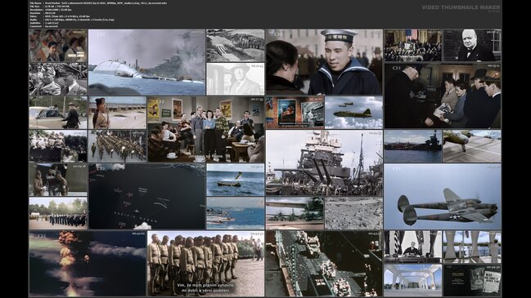
Task: Click the young people with posters frame
Action: coord(206,129)
